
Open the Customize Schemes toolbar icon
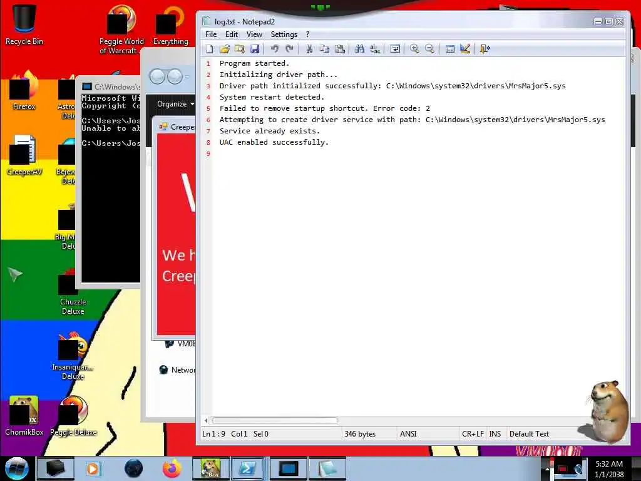pyautogui.click(x=465, y=49)
